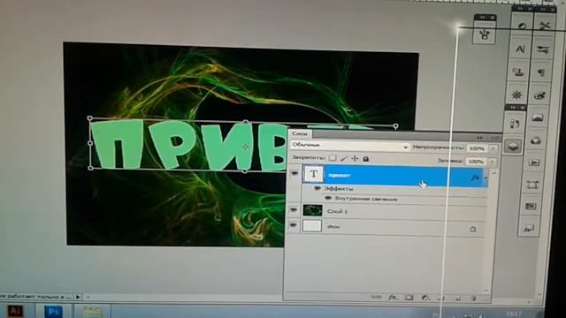566x318 pixels.
Task: Click the transform center point in the text
Action: click(246, 147)
